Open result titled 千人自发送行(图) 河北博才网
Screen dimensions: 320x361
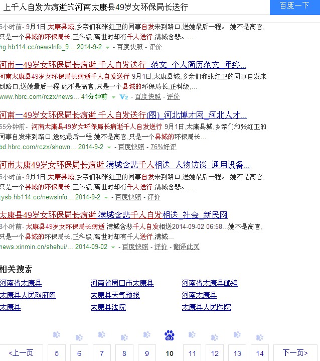(x=123, y=115)
